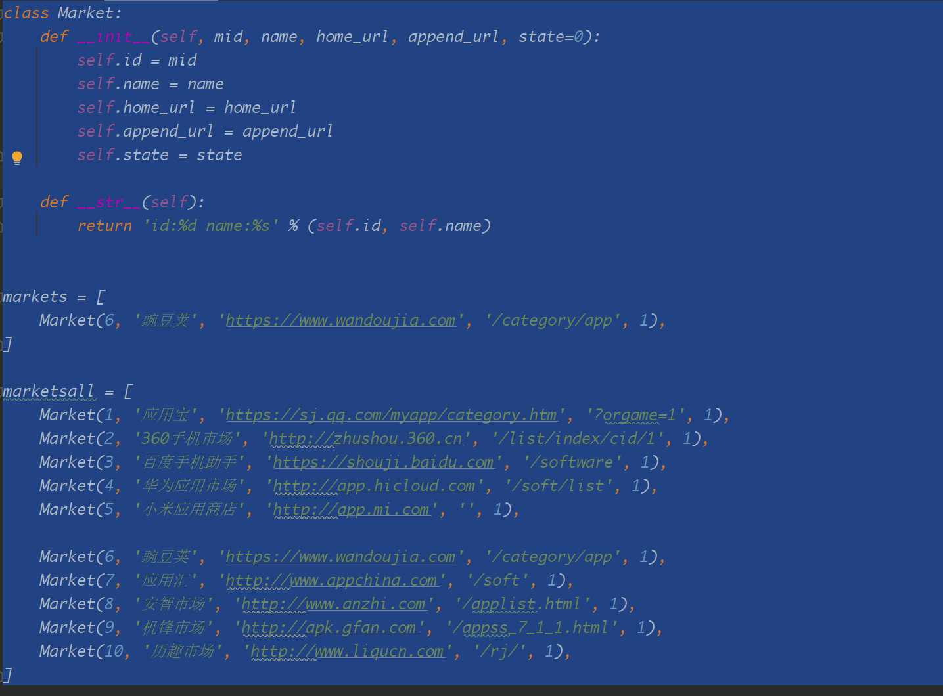Screen dimensions: 943x696
Task: Click the 'self.id = mid' line
Action: (x=137, y=60)
